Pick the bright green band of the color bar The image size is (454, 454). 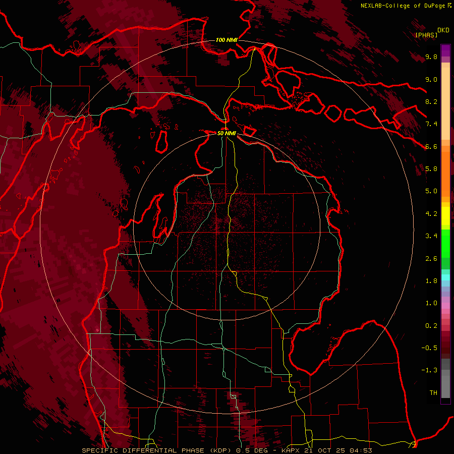[x=445, y=243]
